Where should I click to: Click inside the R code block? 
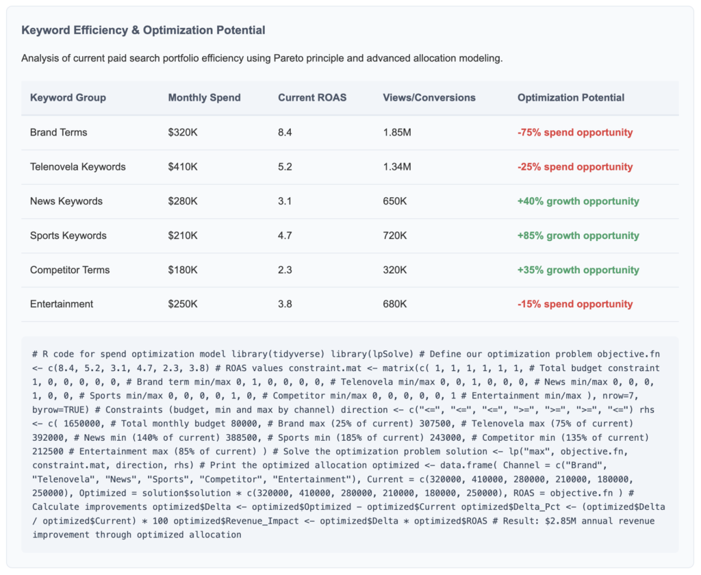(x=350, y=444)
